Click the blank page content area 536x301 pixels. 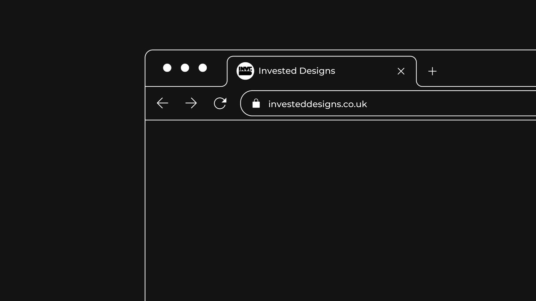point(340,211)
